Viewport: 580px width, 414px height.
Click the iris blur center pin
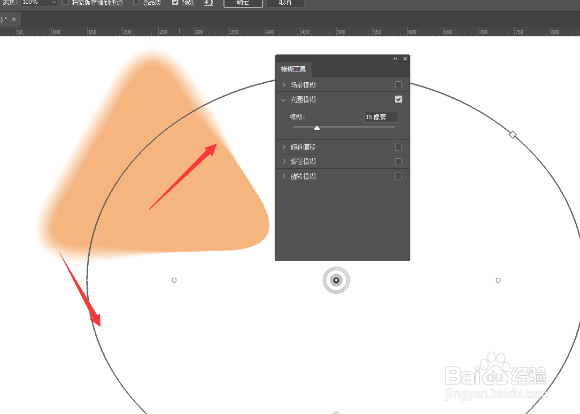(336, 280)
